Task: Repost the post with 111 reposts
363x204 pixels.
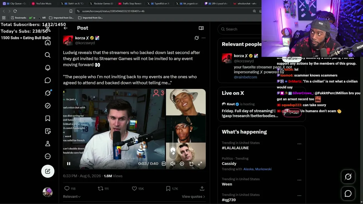Action: click(x=103, y=188)
